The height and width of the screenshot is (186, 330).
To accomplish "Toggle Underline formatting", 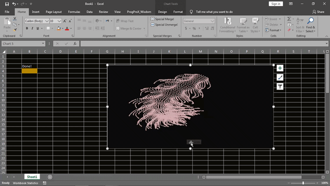I will tap(38, 28).
